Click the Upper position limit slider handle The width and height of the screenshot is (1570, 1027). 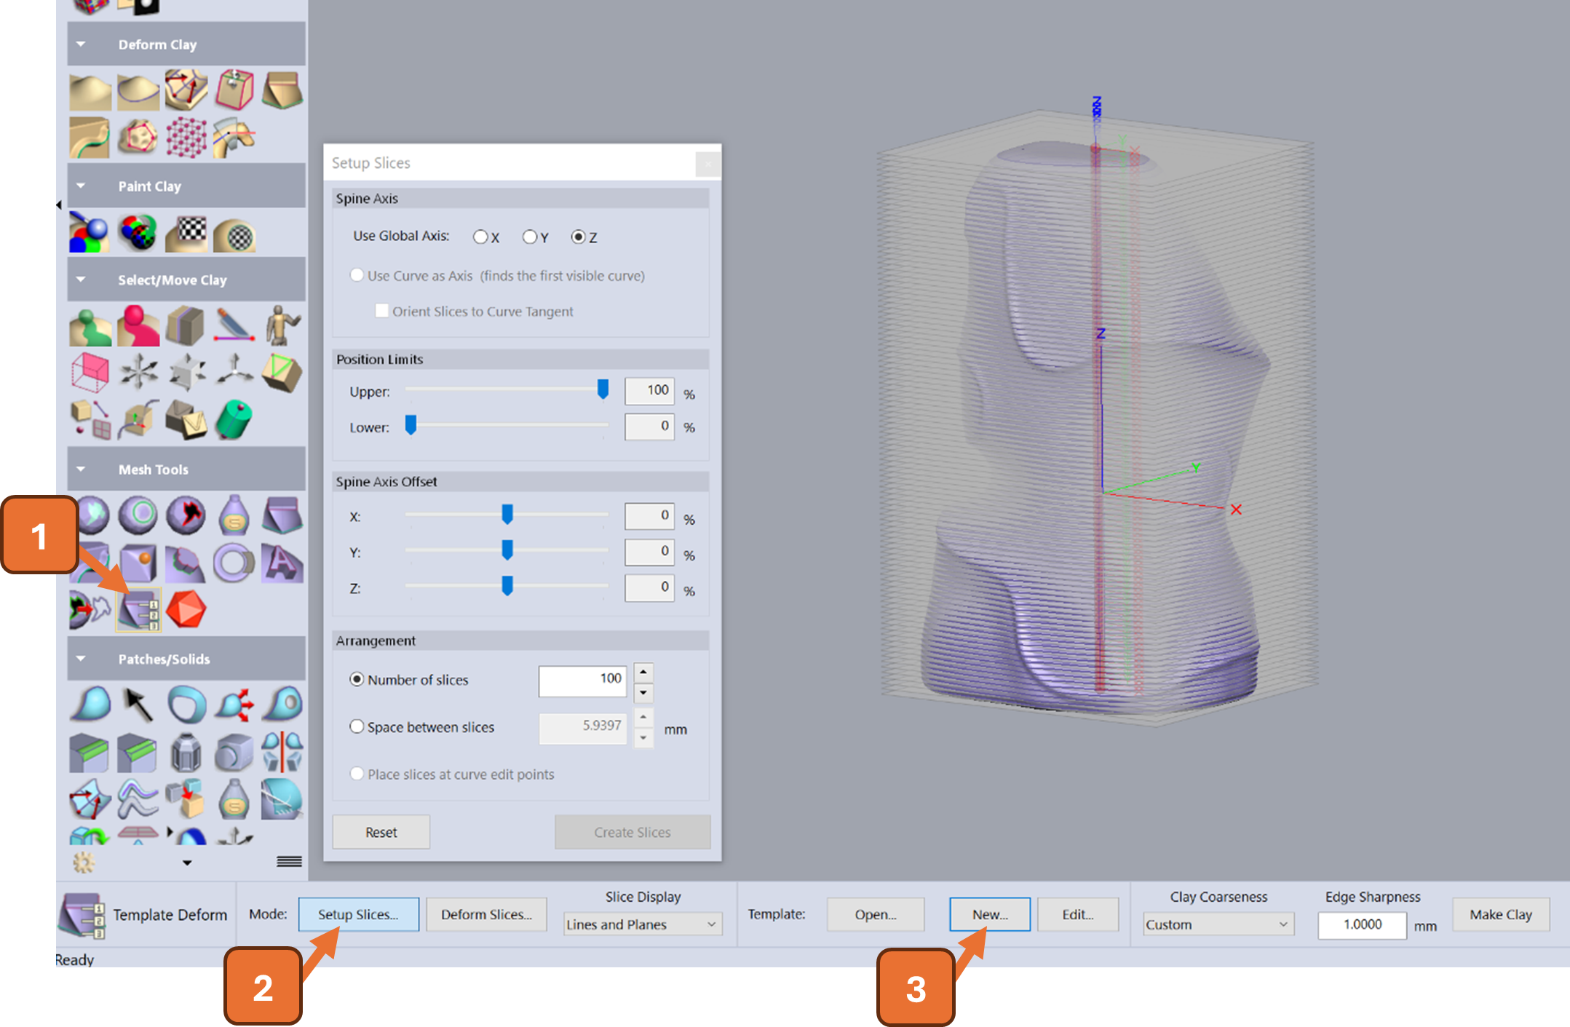[x=603, y=389]
